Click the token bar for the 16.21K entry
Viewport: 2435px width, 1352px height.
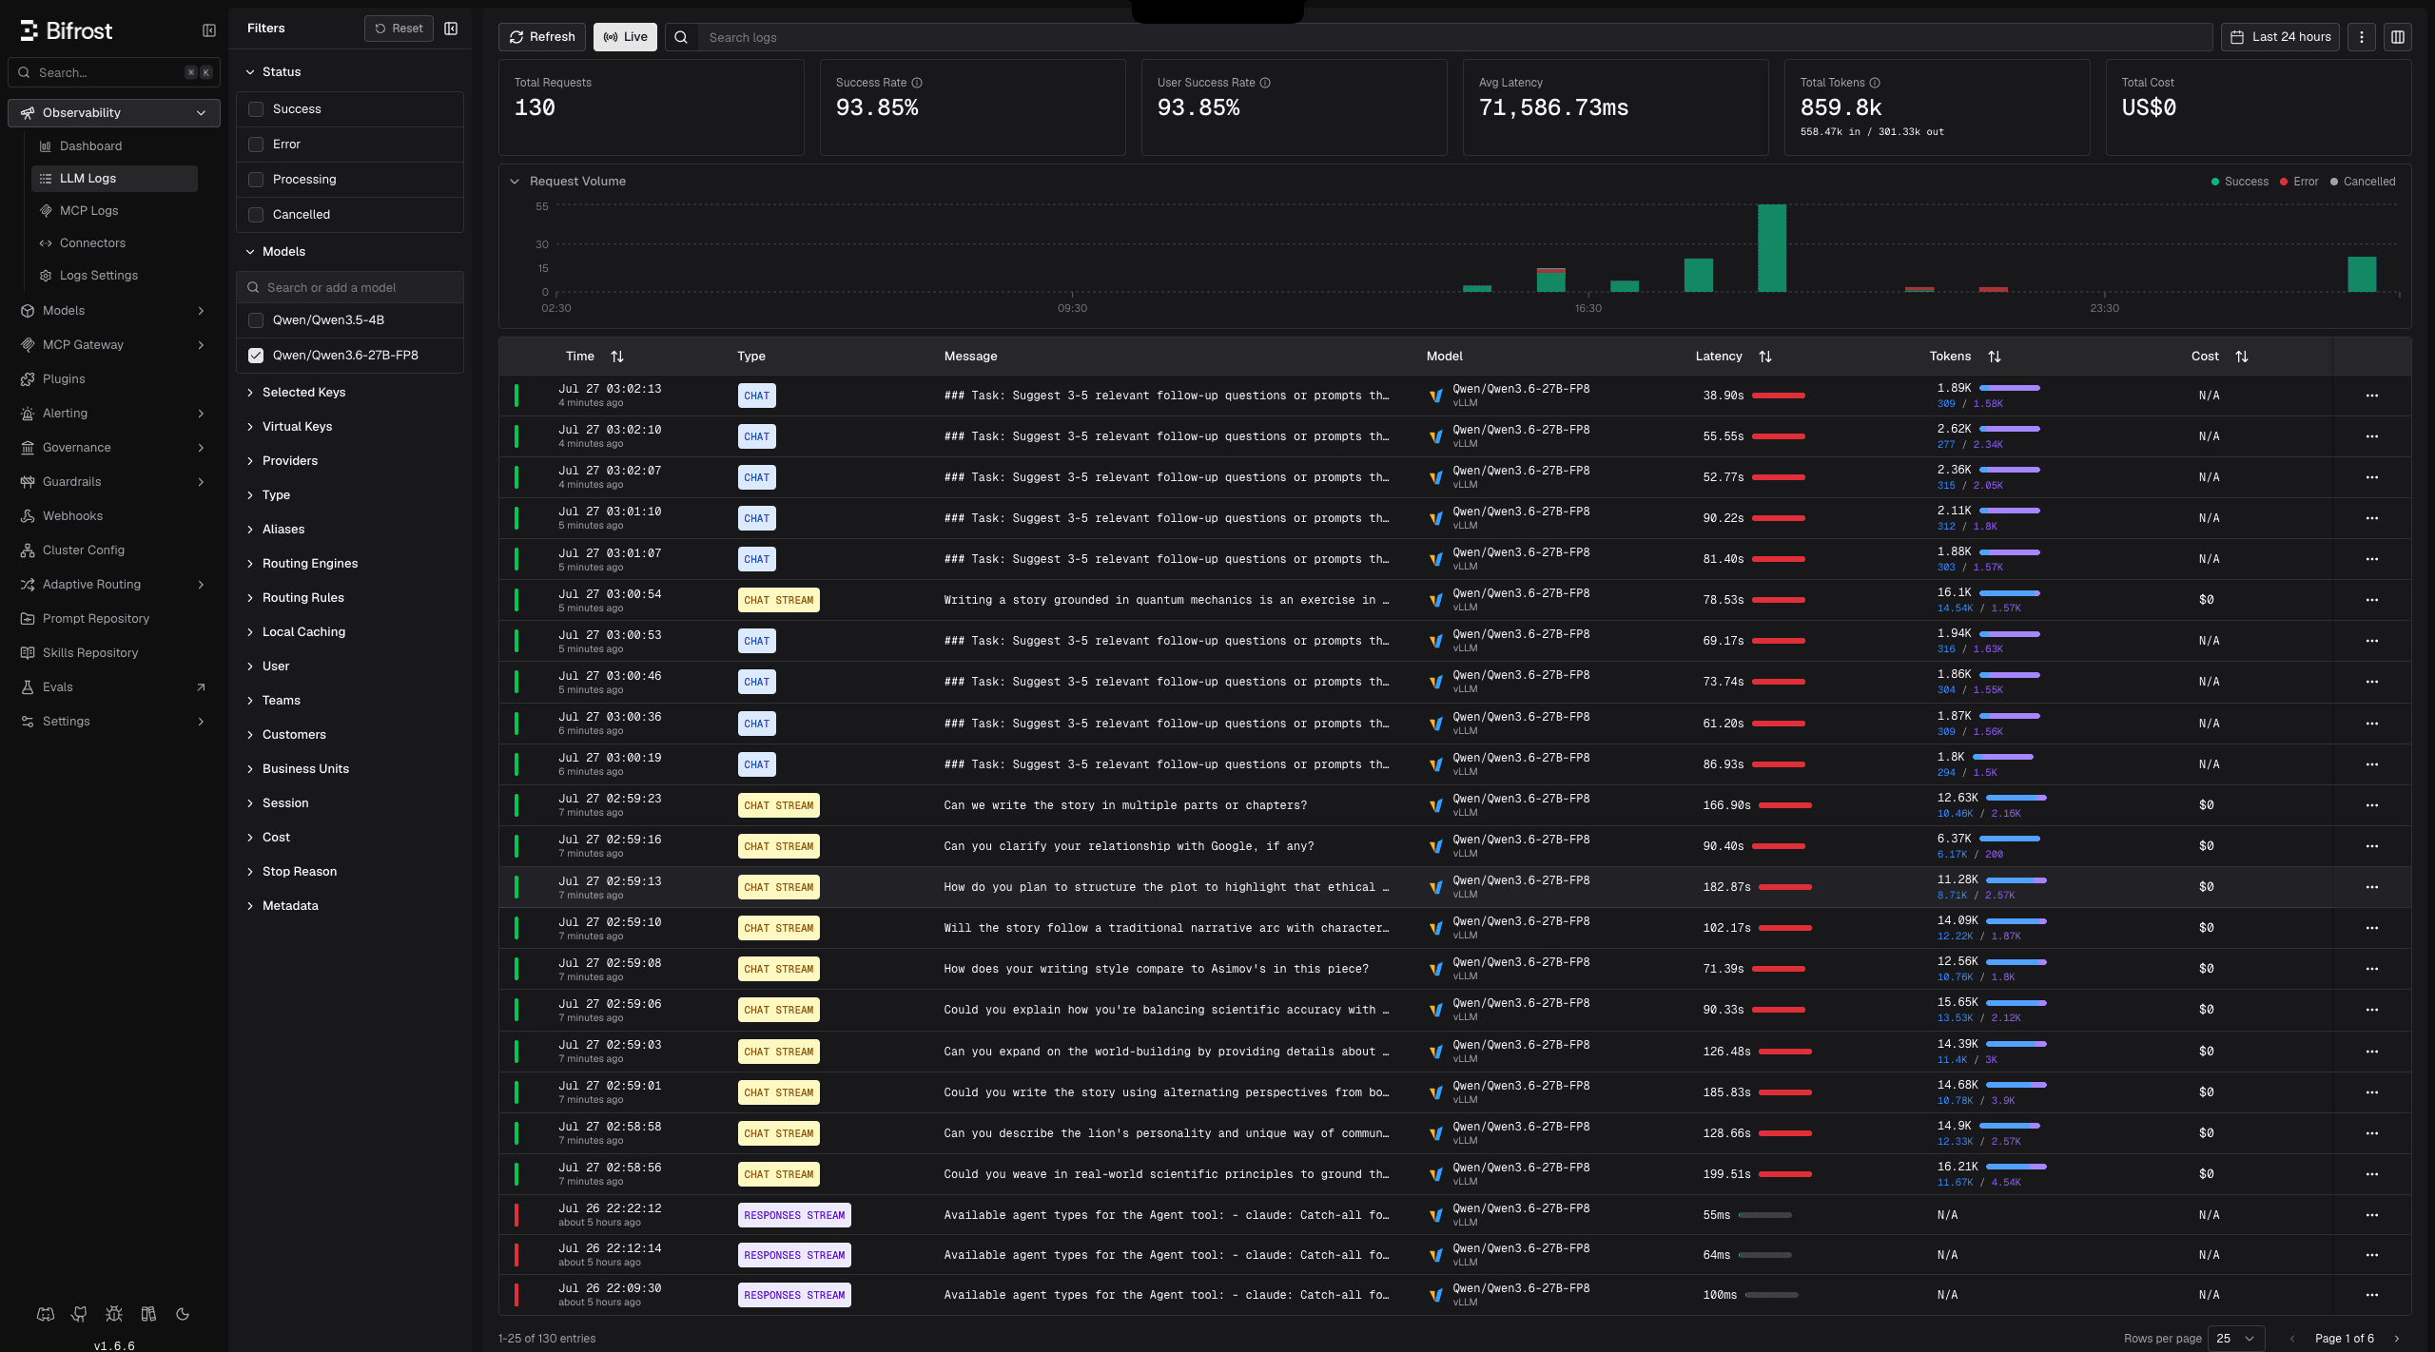click(2016, 1167)
